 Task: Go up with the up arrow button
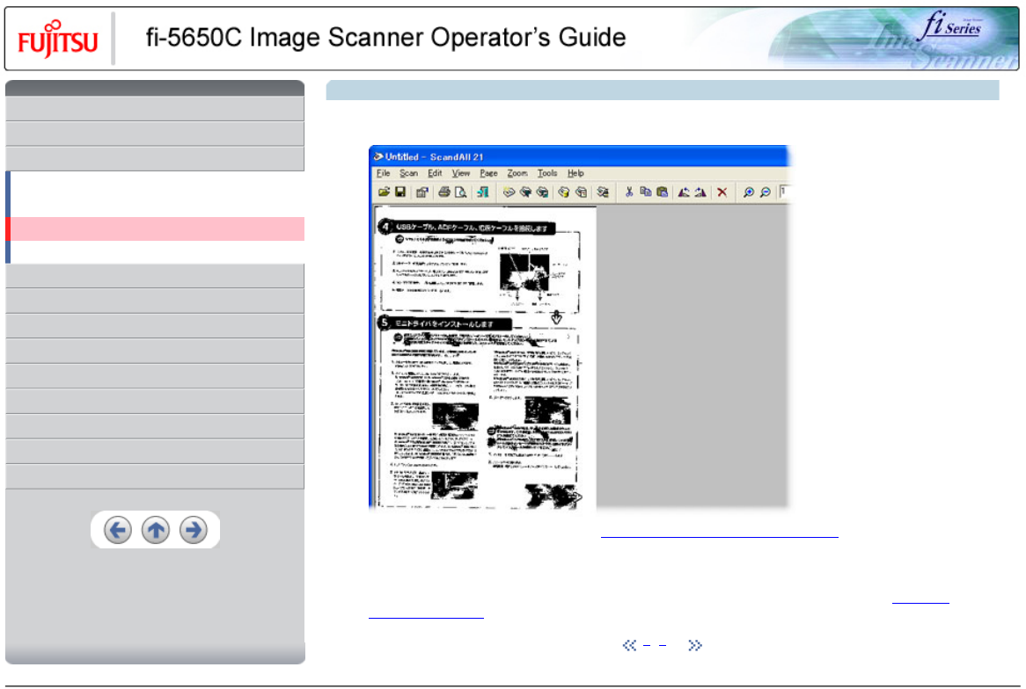tap(156, 530)
